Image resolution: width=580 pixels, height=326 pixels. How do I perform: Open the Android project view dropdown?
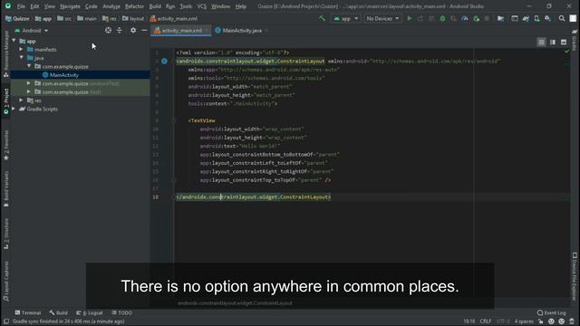[32, 31]
